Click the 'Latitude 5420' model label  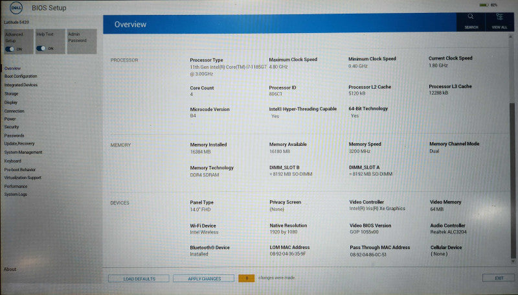[17, 22]
